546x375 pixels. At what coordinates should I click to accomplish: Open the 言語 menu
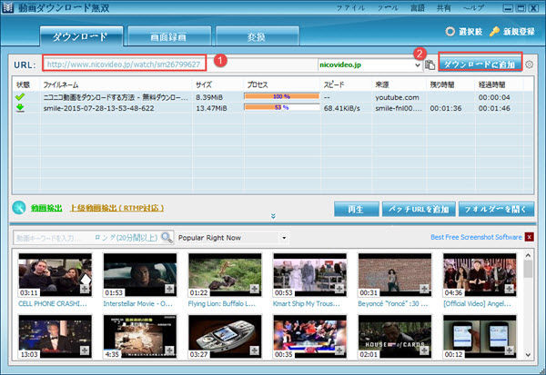417,7
